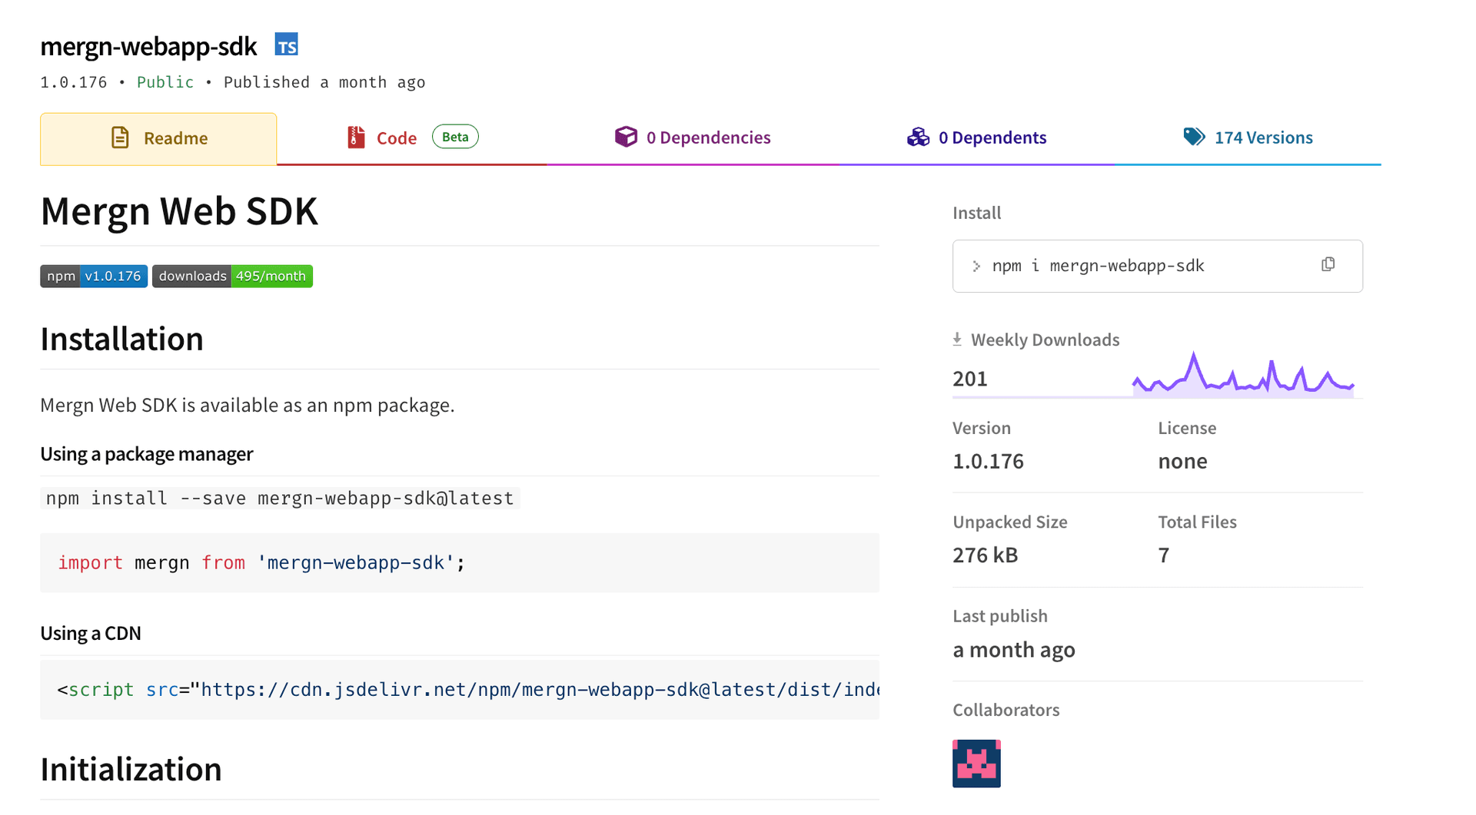Viewport: 1476px width, 815px height.
Task: Click the Code tab's package icon
Action: pyautogui.click(x=354, y=137)
